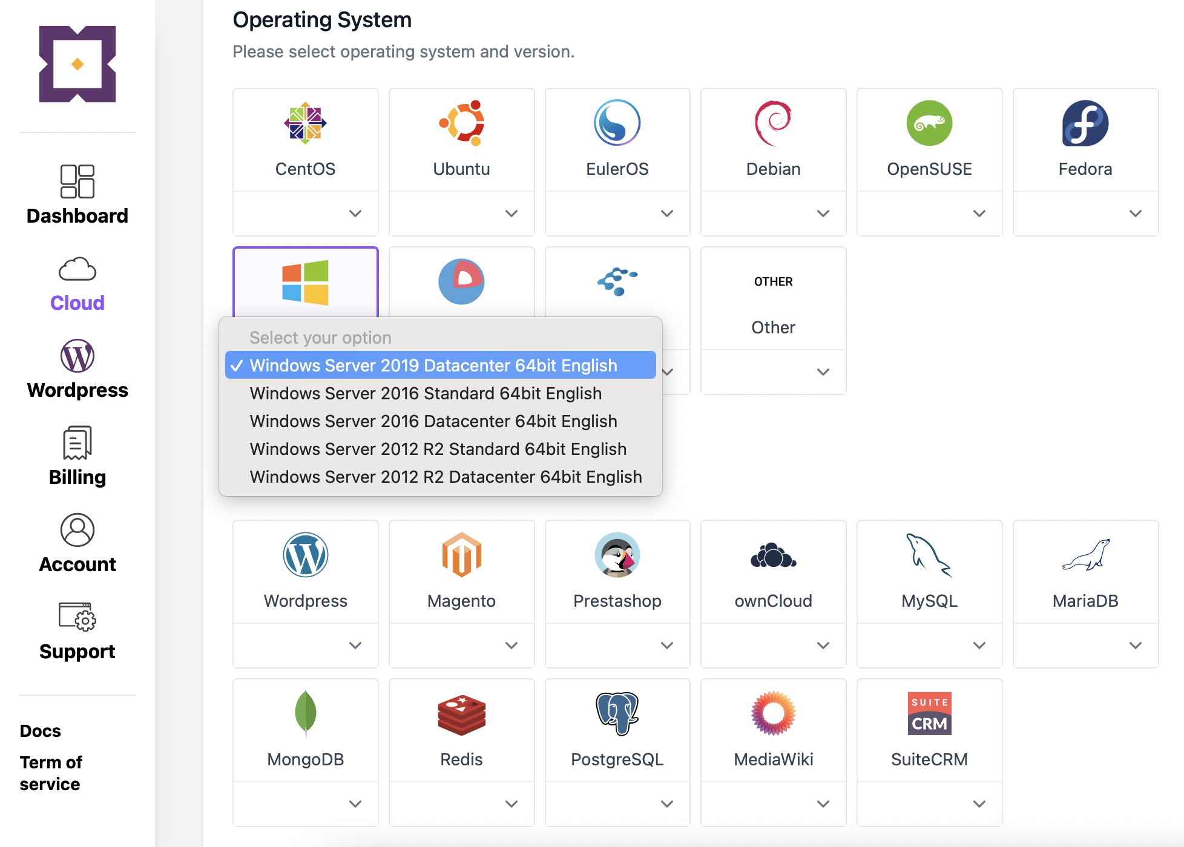Choose Windows Server 2012 R2 Standard option

[441, 449]
